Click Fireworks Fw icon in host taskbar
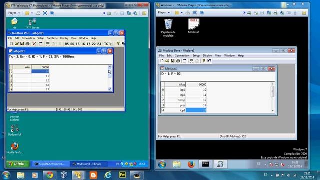Viewport: 320px width, 180px height. coord(122,175)
